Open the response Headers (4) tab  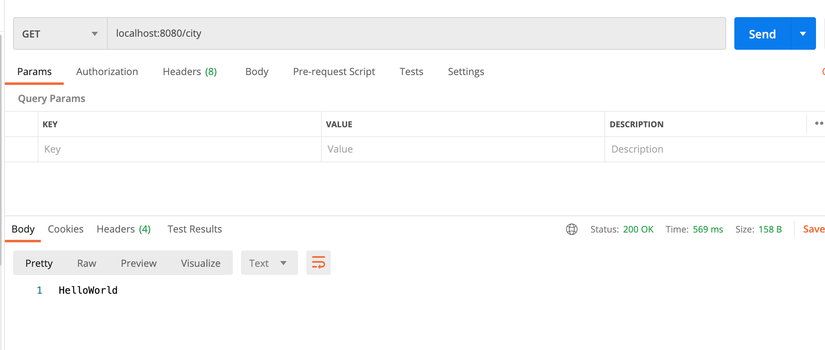(x=124, y=229)
